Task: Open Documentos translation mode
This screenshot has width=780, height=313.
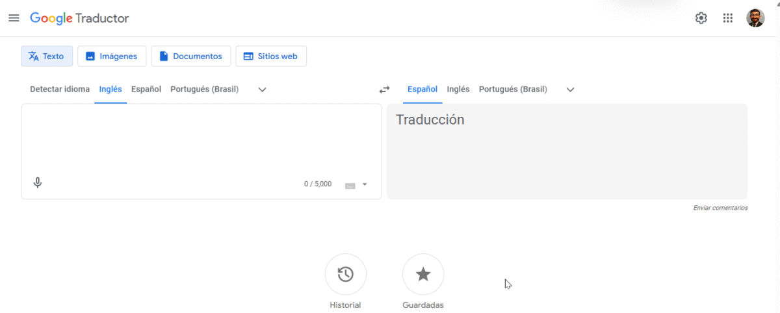Action: tap(191, 56)
